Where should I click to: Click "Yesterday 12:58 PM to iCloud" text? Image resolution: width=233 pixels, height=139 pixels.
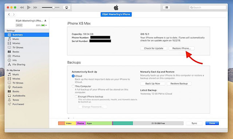(x=156, y=94)
